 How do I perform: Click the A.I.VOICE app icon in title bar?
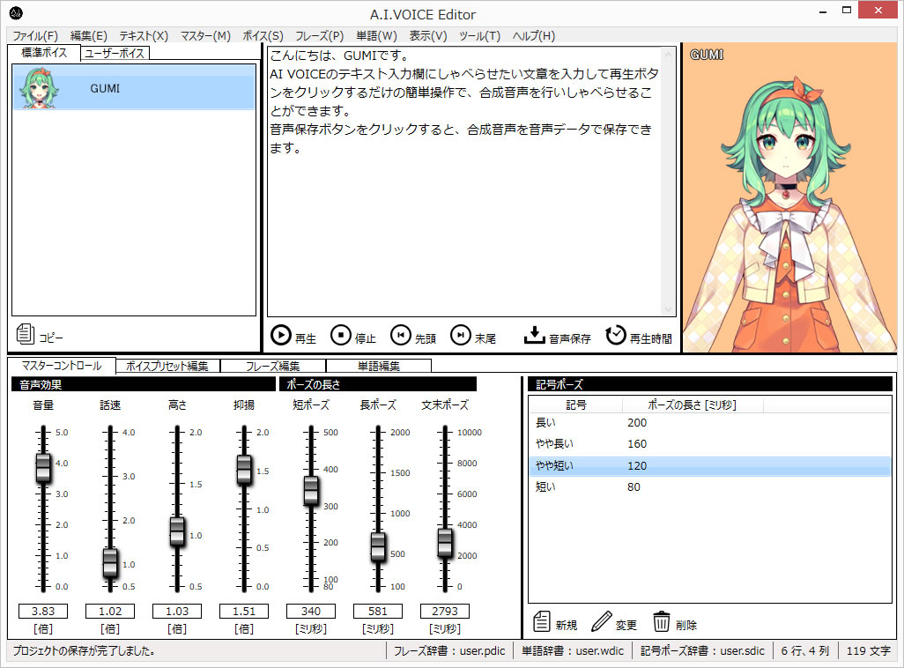pyautogui.click(x=16, y=12)
